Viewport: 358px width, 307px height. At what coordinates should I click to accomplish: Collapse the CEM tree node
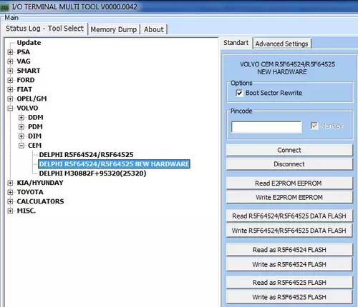(21, 146)
